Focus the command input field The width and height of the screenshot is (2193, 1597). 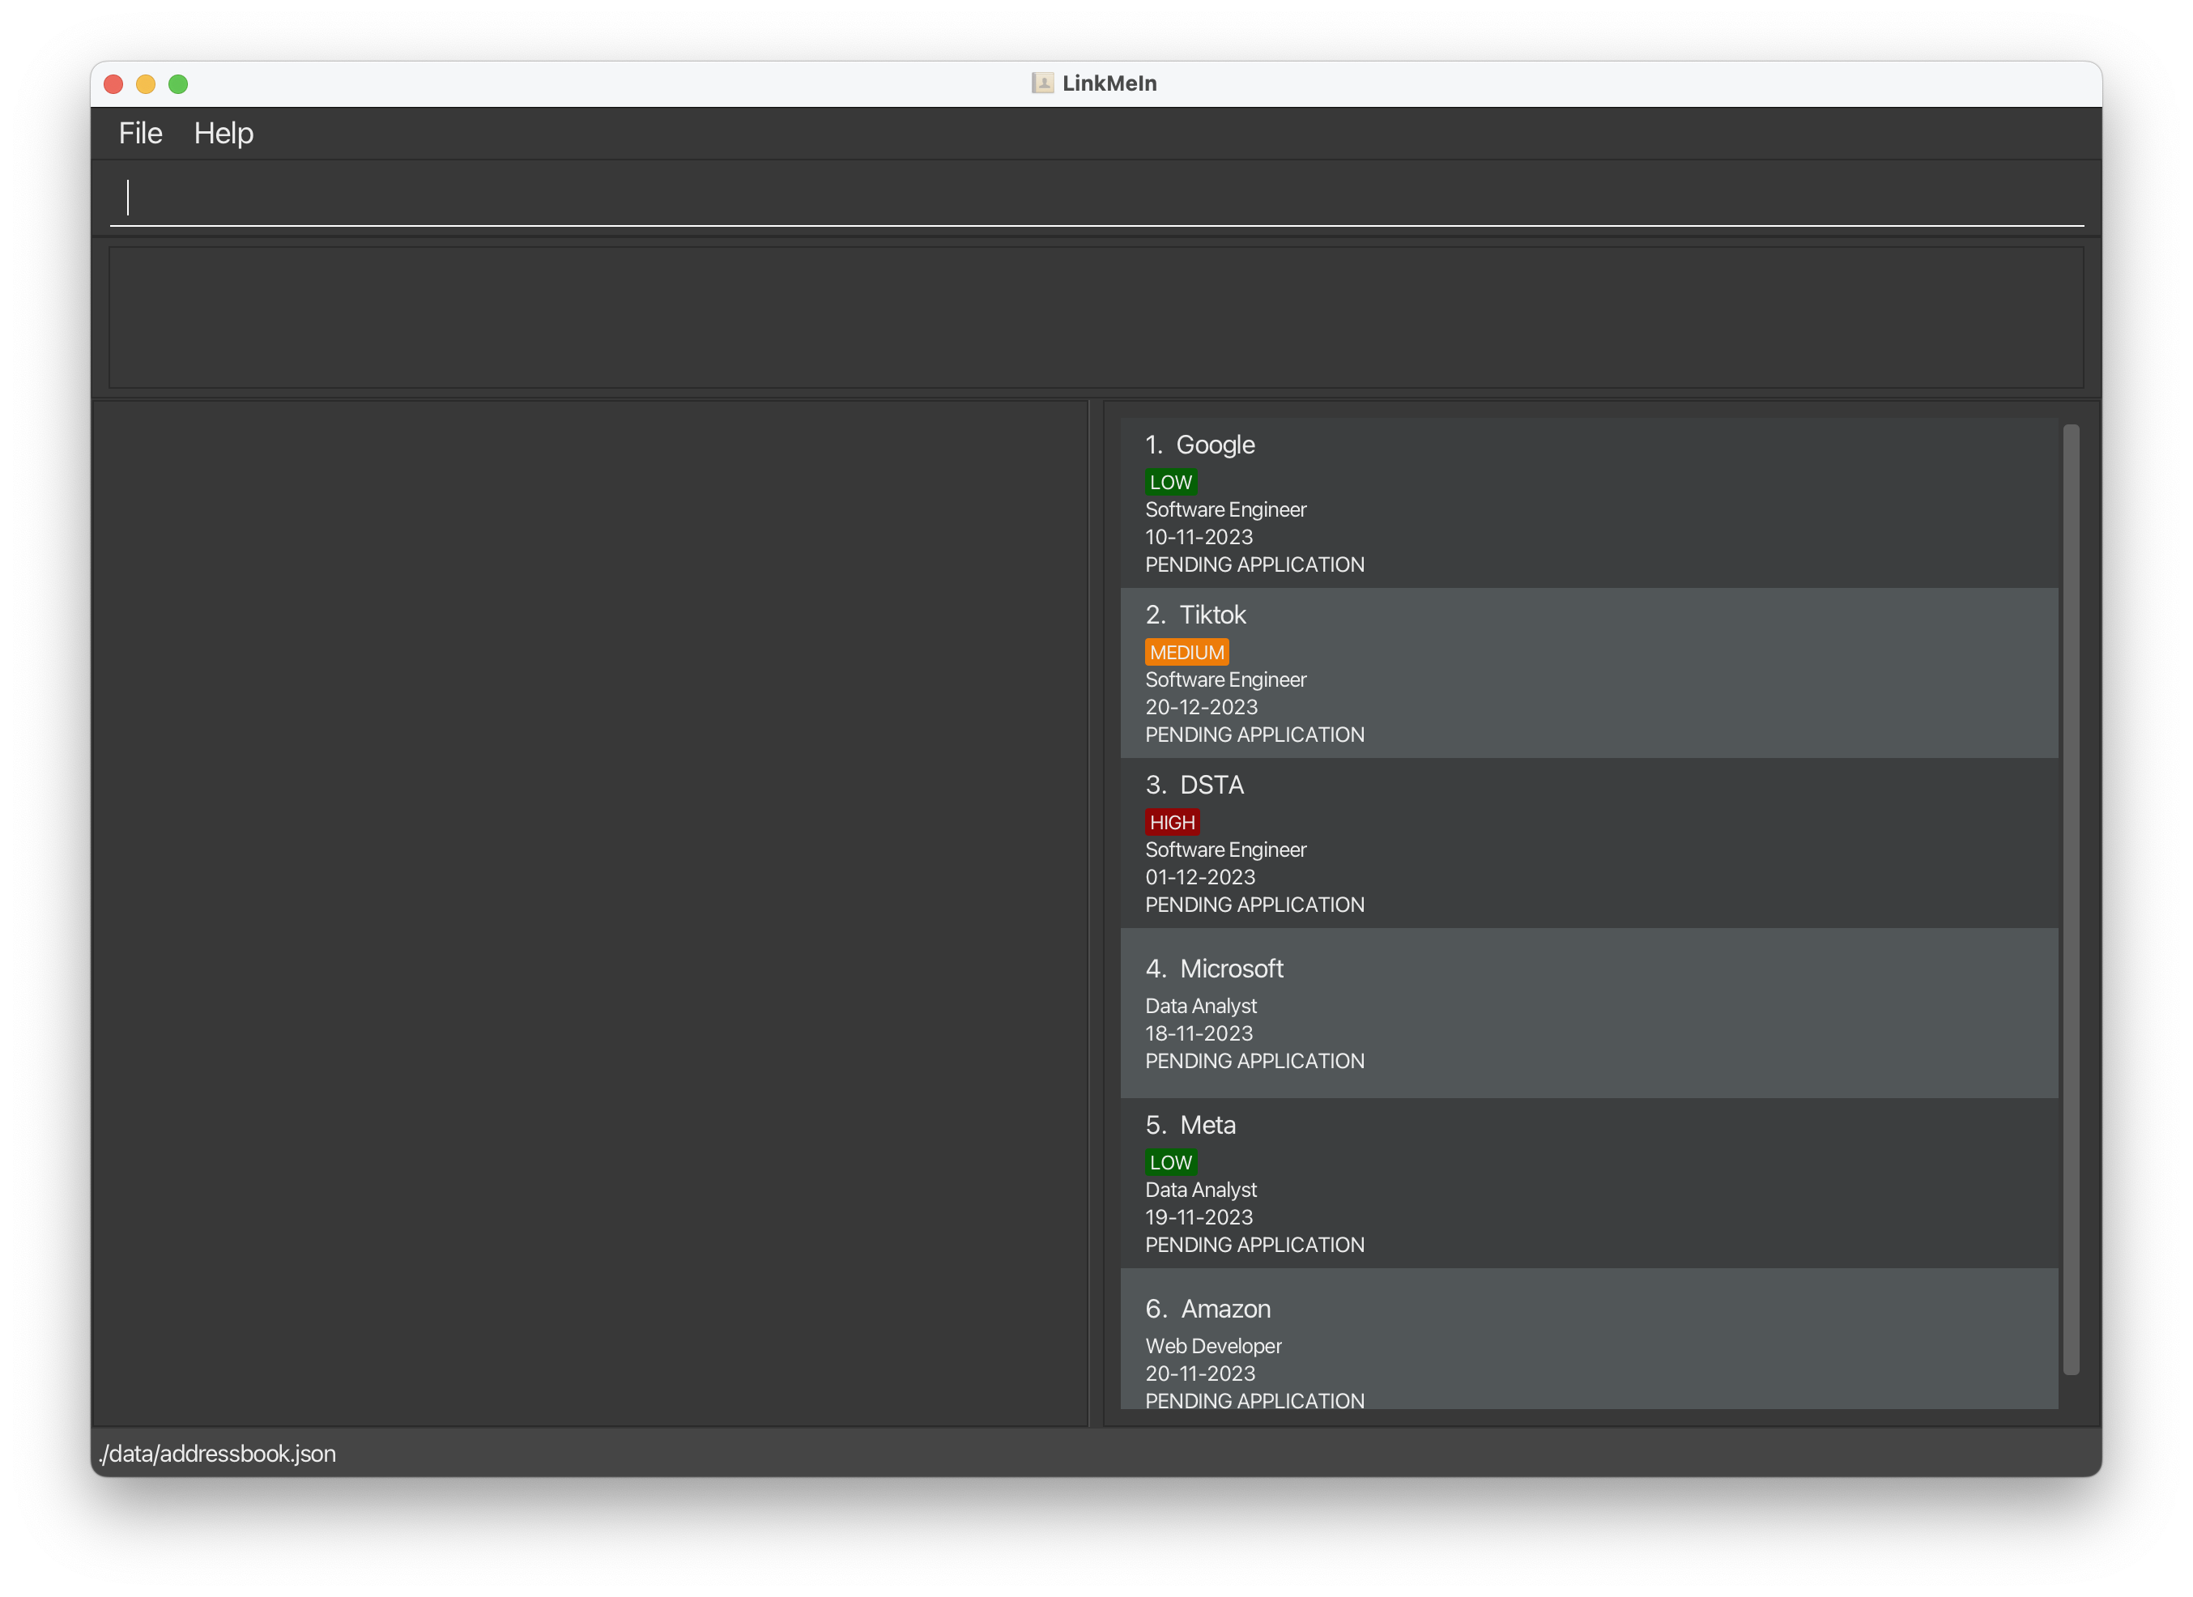pos(1096,198)
